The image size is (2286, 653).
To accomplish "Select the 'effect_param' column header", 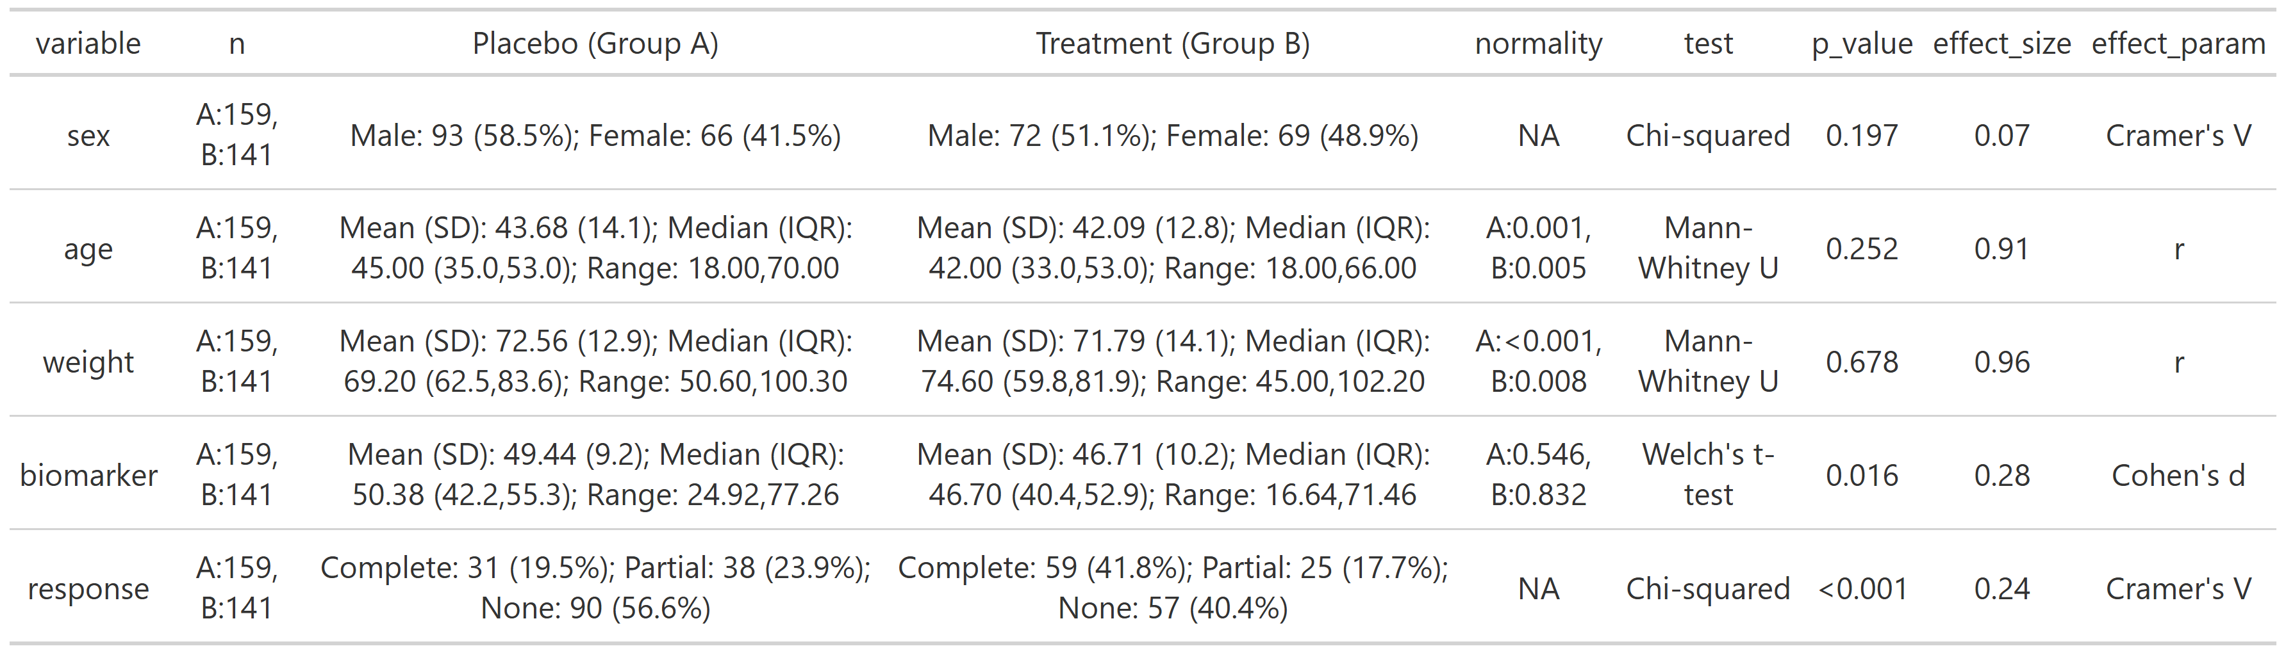I will [x=2178, y=44].
